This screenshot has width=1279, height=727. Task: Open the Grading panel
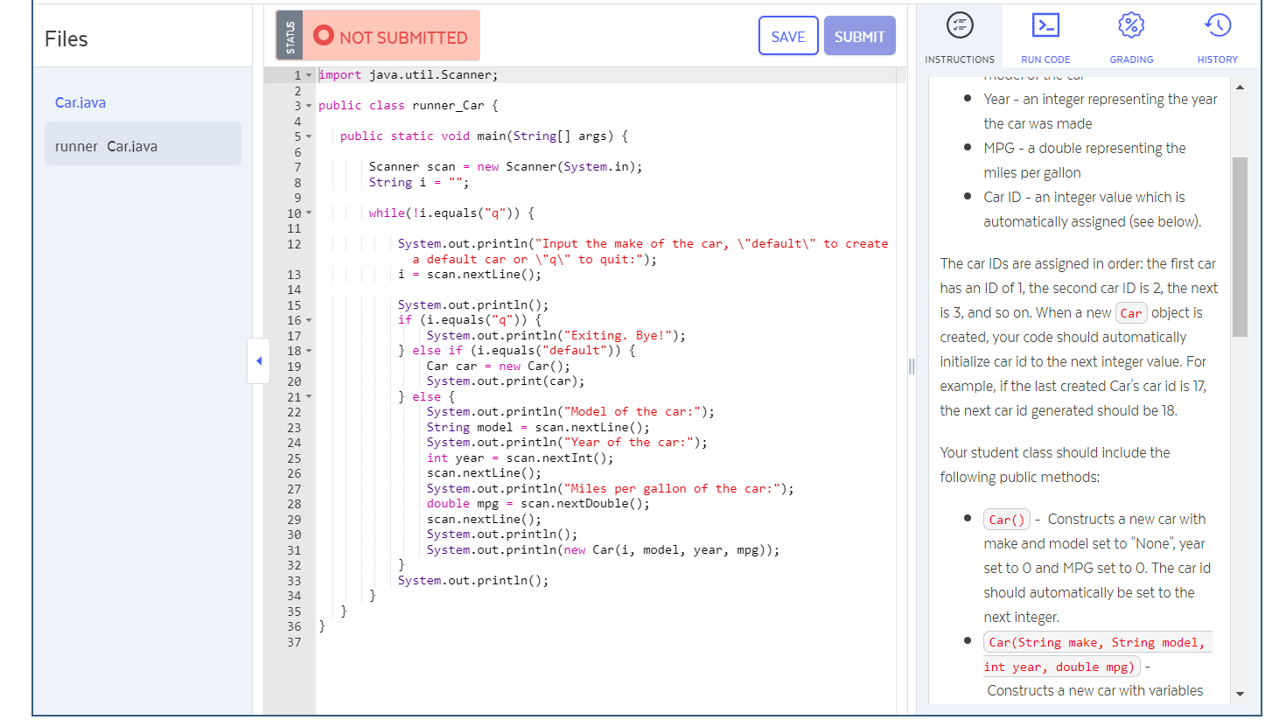pos(1130,35)
